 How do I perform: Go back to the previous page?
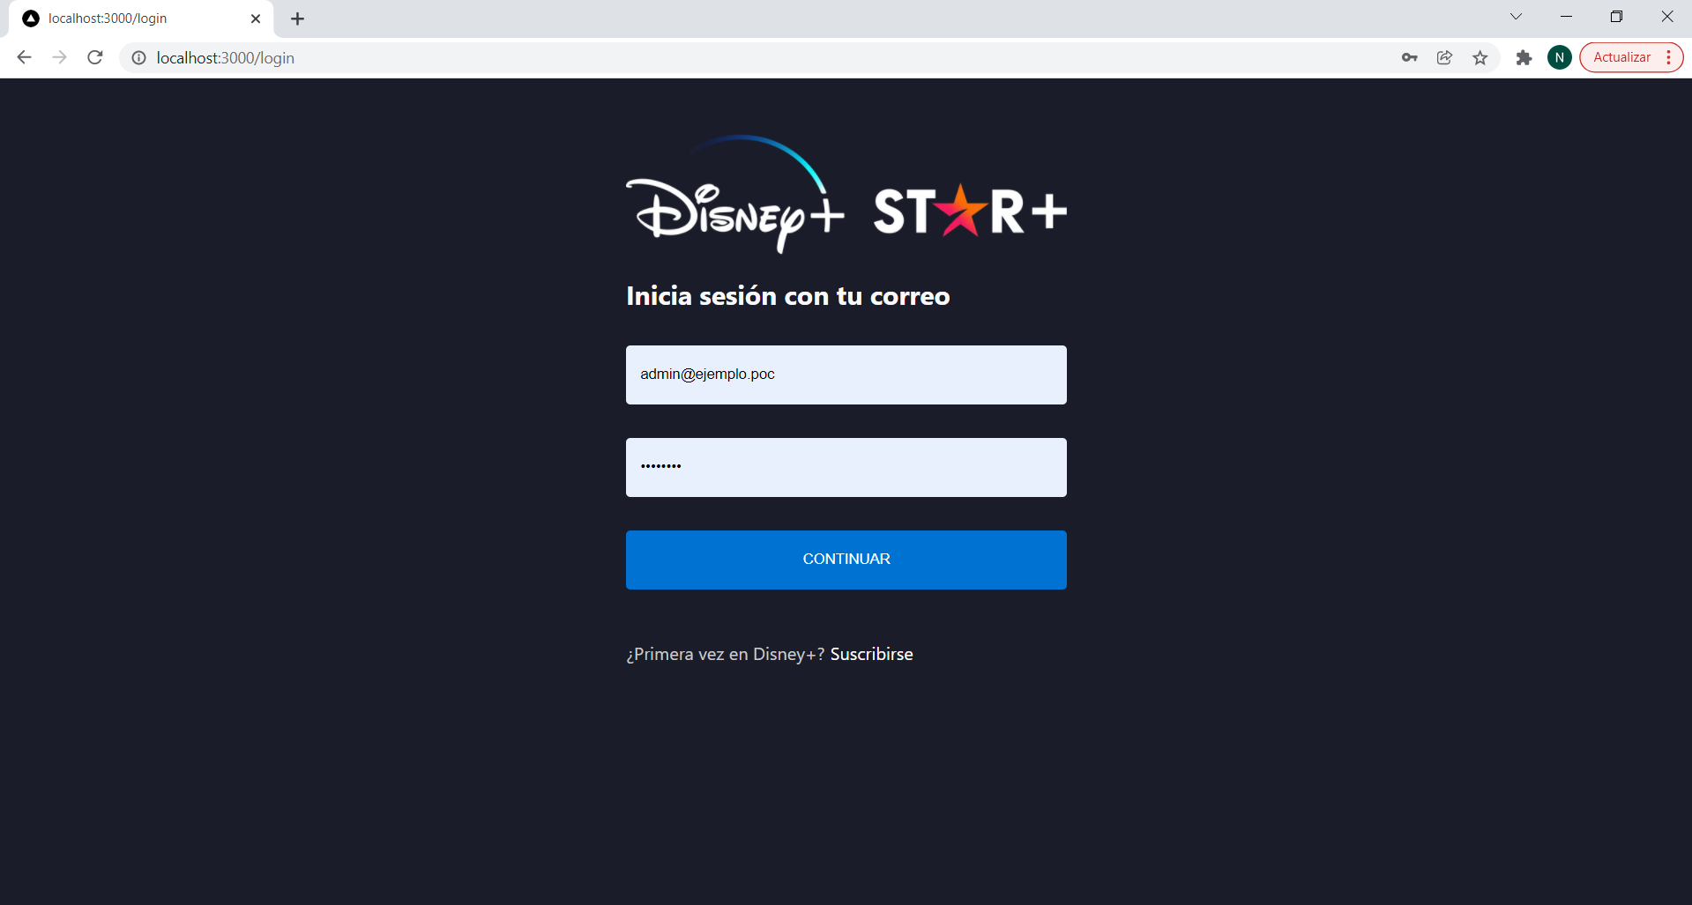pos(24,57)
